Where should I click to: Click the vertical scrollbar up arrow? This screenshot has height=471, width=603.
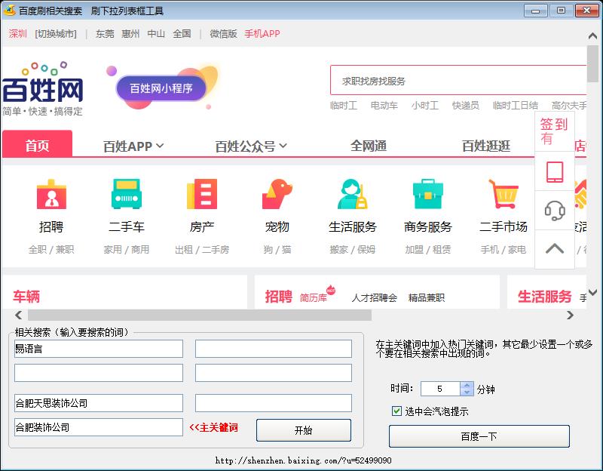(x=593, y=35)
